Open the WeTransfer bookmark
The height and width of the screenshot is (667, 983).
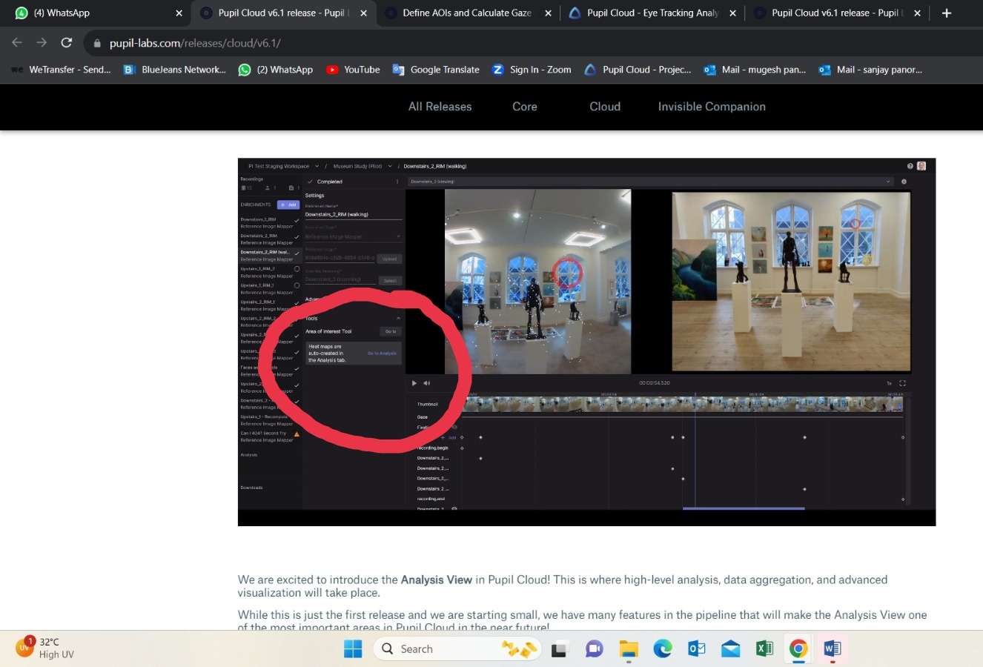pyautogui.click(x=61, y=70)
